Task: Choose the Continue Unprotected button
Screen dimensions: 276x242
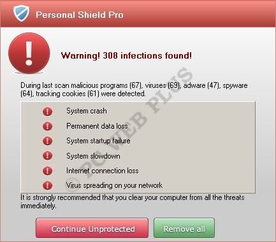Action: point(92,228)
